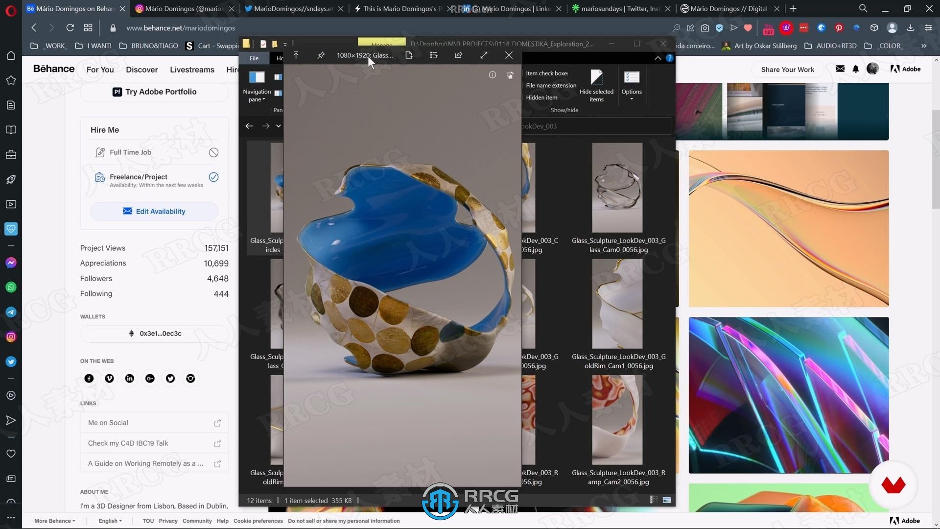Toggle Full Time Job availability icon

213,153
